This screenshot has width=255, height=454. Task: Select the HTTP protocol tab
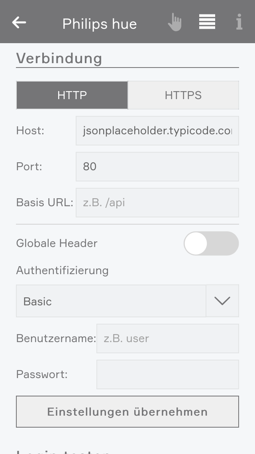tap(72, 95)
